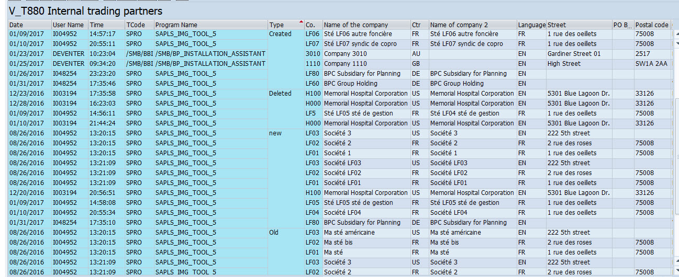Select the Co. column header
679x277 pixels.
click(x=313, y=25)
